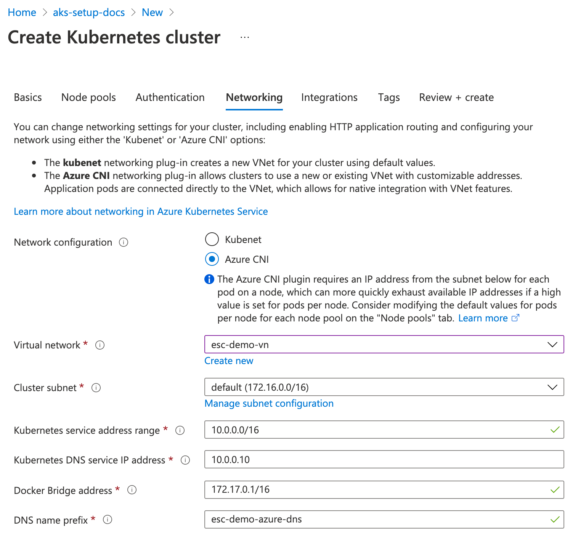578x540 pixels.
Task: Expand the Cluster subnet dropdown
Action: point(384,387)
